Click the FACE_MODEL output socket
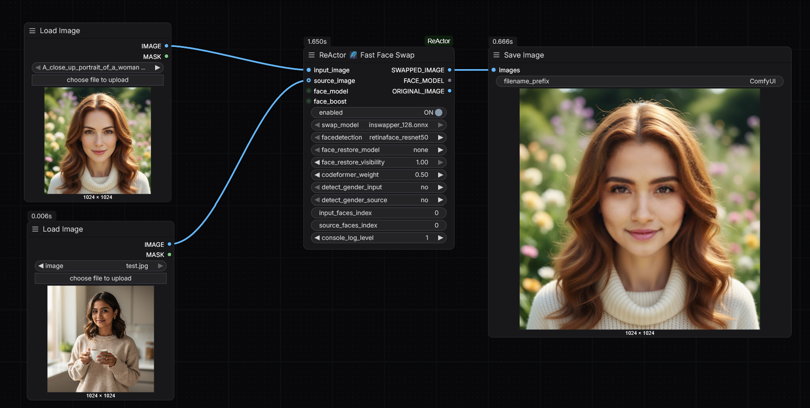The image size is (810, 408). (450, 81)
